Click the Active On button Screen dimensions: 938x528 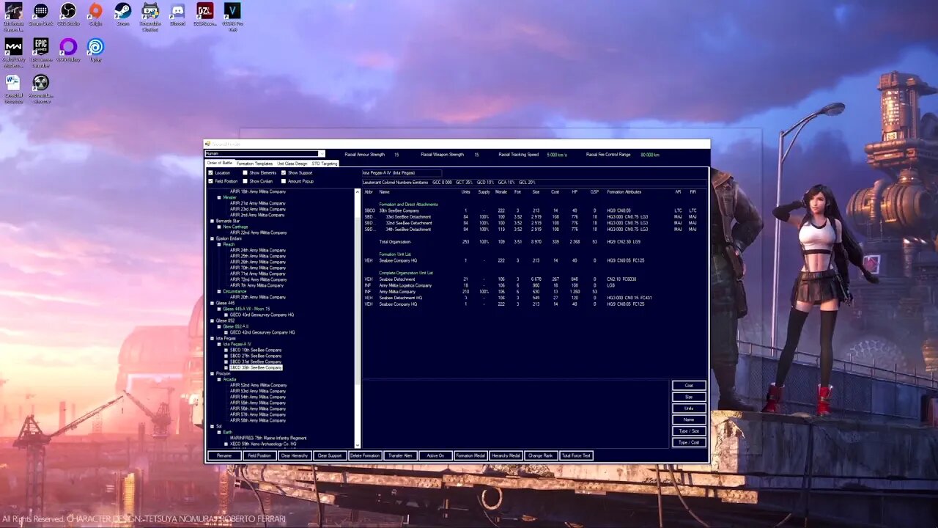coord(435,455)
